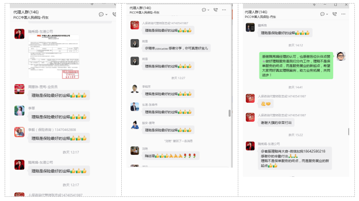The image size is (359, 201).
Task: Click dark avatar atop right window chat
Action: (250, 27)
